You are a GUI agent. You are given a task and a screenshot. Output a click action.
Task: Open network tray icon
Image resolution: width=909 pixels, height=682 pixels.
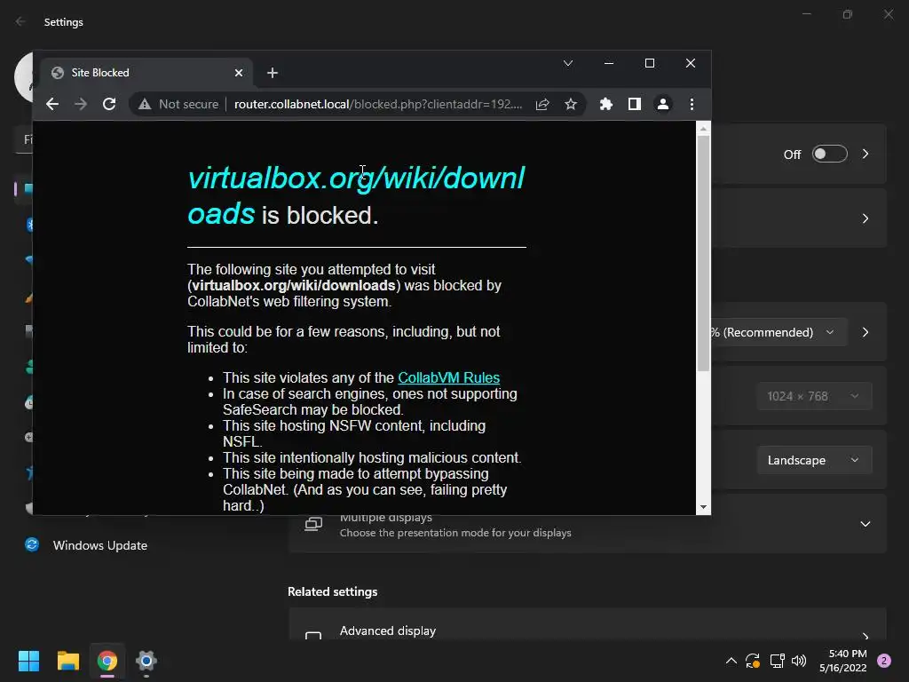click(x=777, y=661)
